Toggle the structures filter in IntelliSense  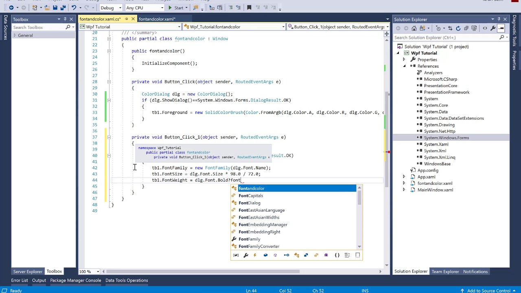[x=306, y=255]
